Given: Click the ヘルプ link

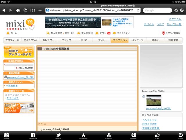Looking at the screenshot, I should tap(160, 24).
